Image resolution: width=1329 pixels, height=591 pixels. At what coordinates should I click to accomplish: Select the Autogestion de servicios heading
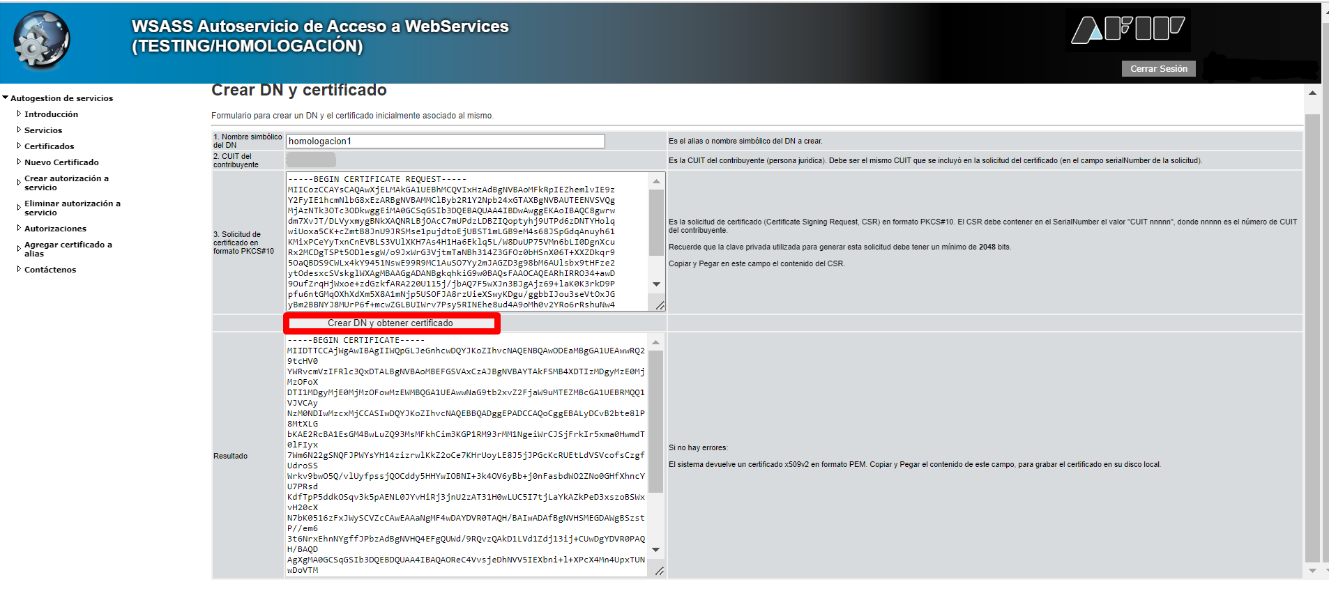coord(61,98)
